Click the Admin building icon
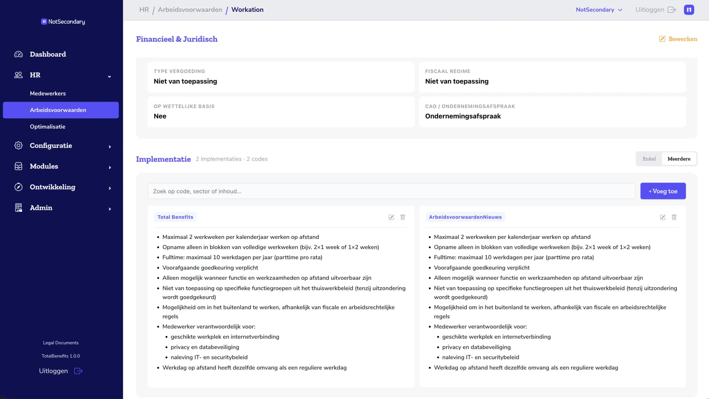This screenshot has height=399, width=709. [18, 207]
